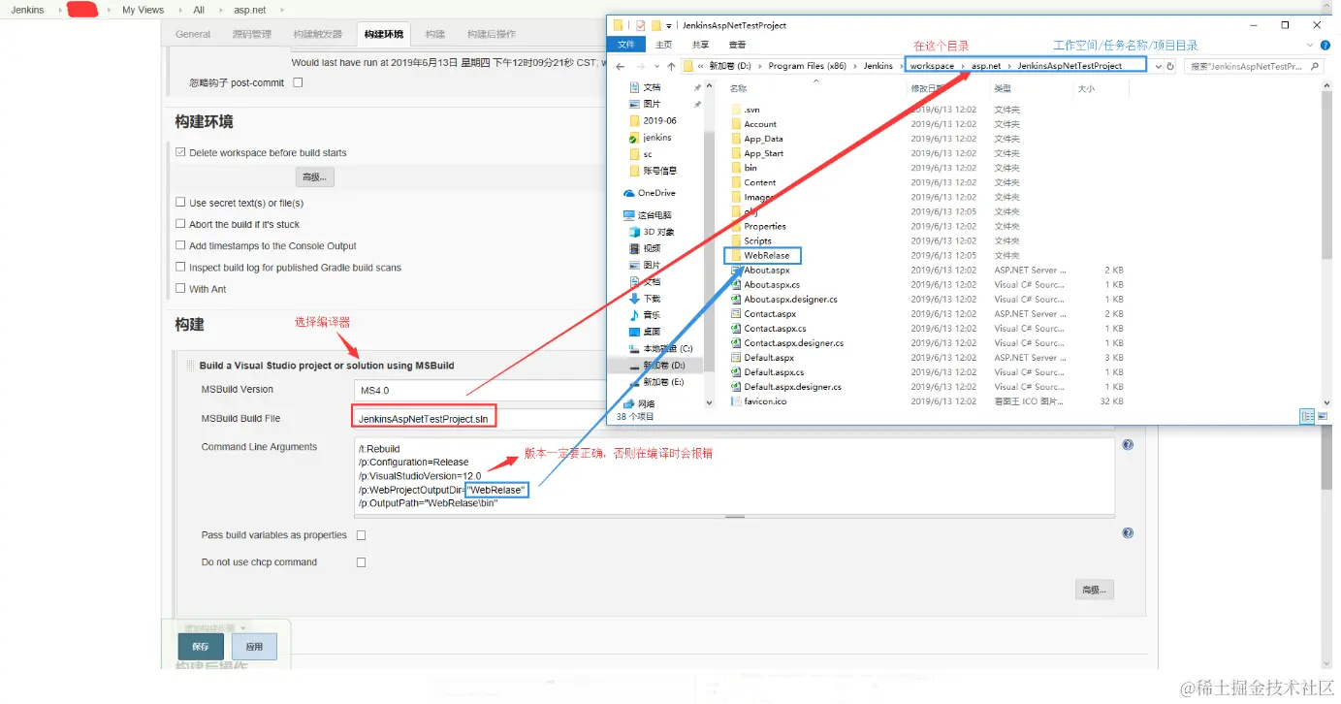The image size is (1341, 704).
Task: Open the 文件 menu in Explorer
Action: 626,45
